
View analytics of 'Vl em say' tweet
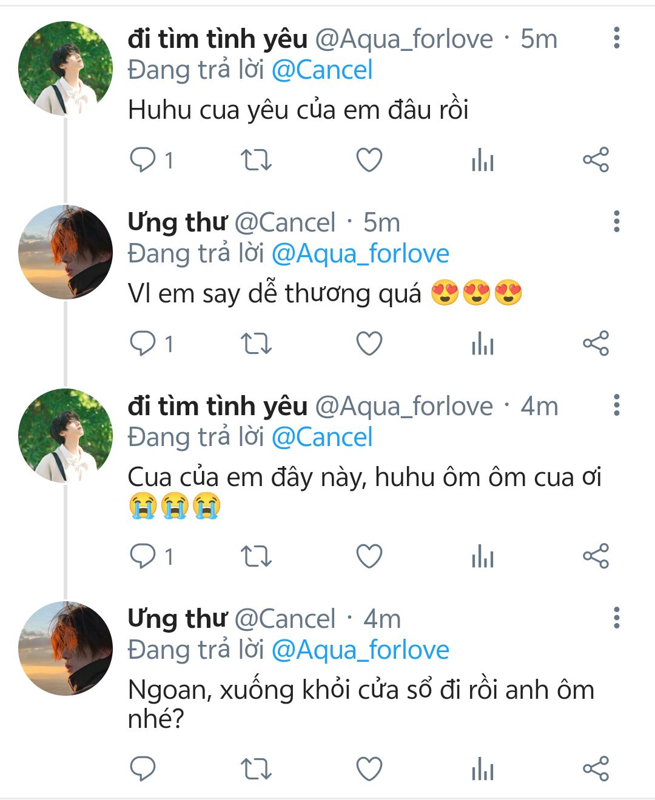483,344
